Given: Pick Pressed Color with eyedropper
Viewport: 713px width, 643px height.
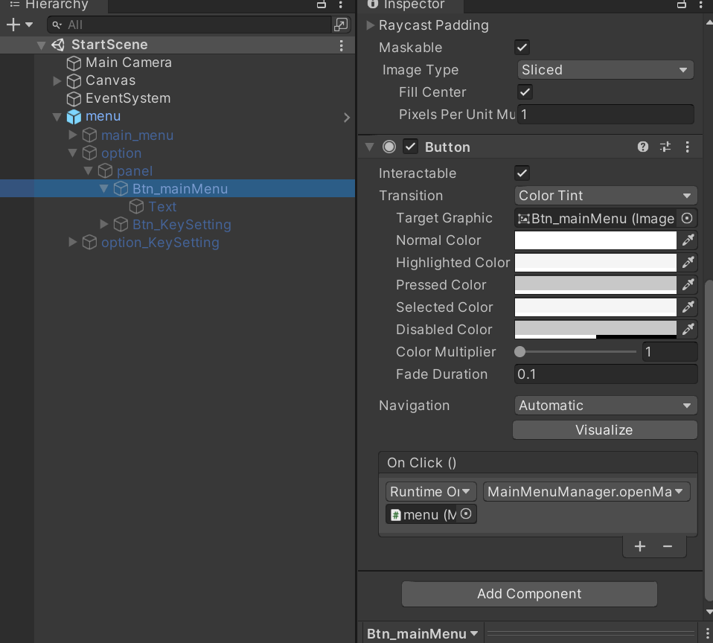Looking at the screenshot, I should (x=688, y=285).
